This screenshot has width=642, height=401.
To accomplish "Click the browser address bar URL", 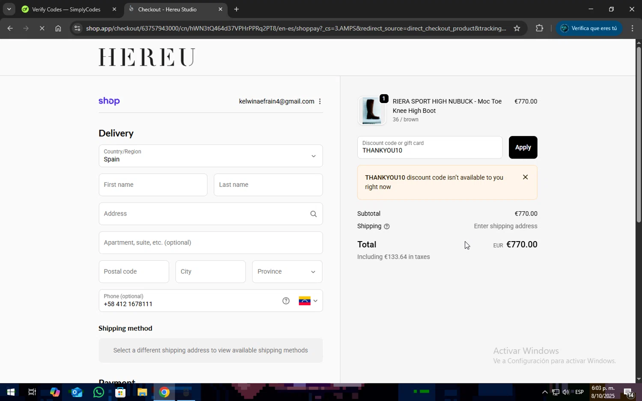I will click(296, 28).
